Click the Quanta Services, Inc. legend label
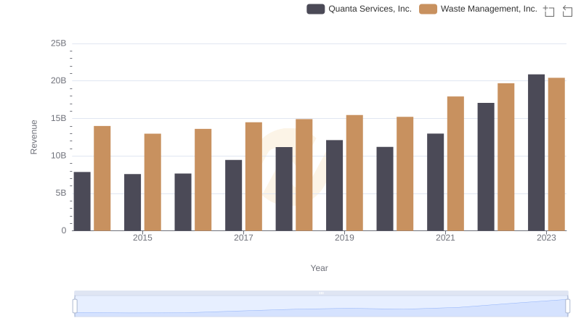 click(370, 9)
